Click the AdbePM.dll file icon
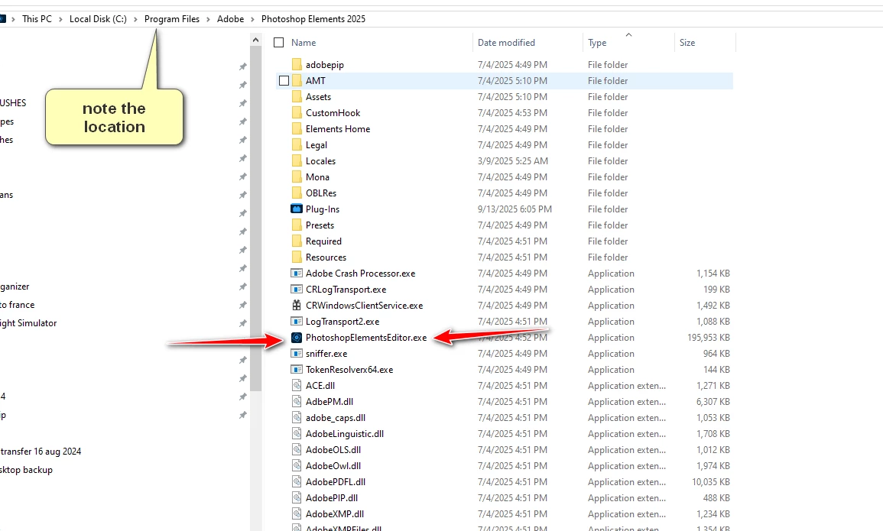Image resolution: width=883 pixels, height=531 pixels. (x=297, y=402)
